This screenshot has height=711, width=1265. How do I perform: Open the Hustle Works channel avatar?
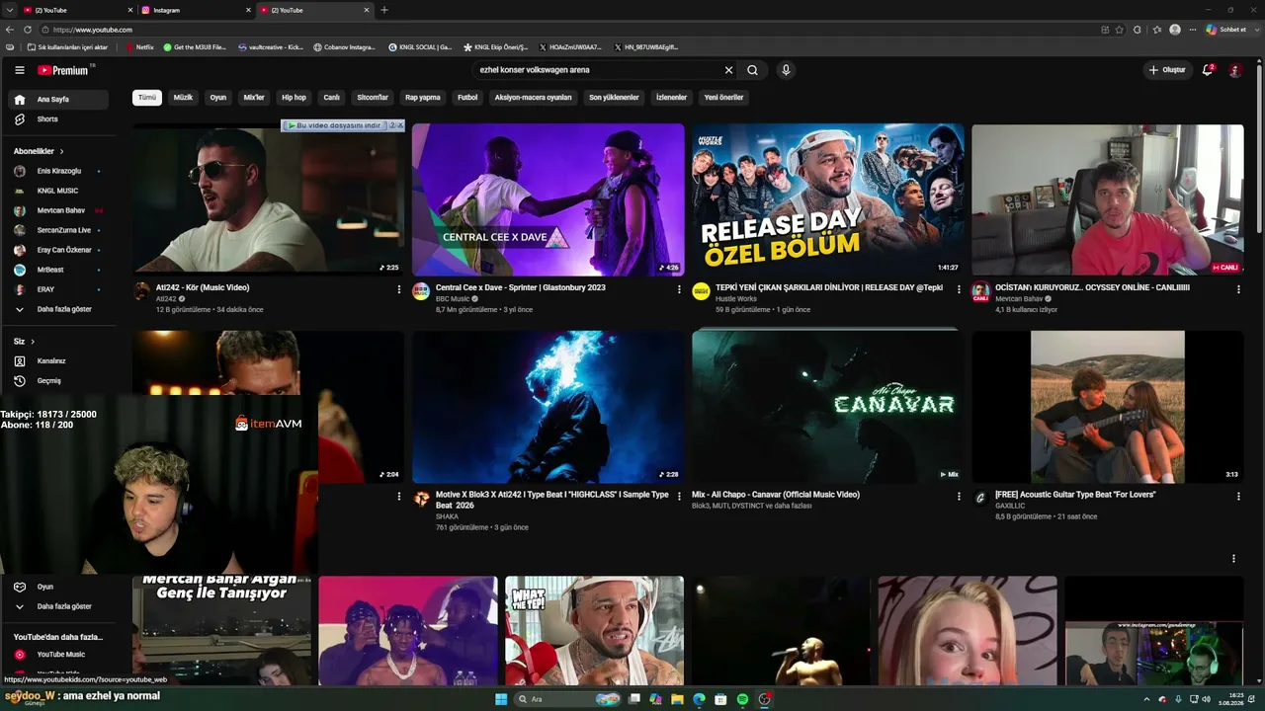click(x=701, y=291)
